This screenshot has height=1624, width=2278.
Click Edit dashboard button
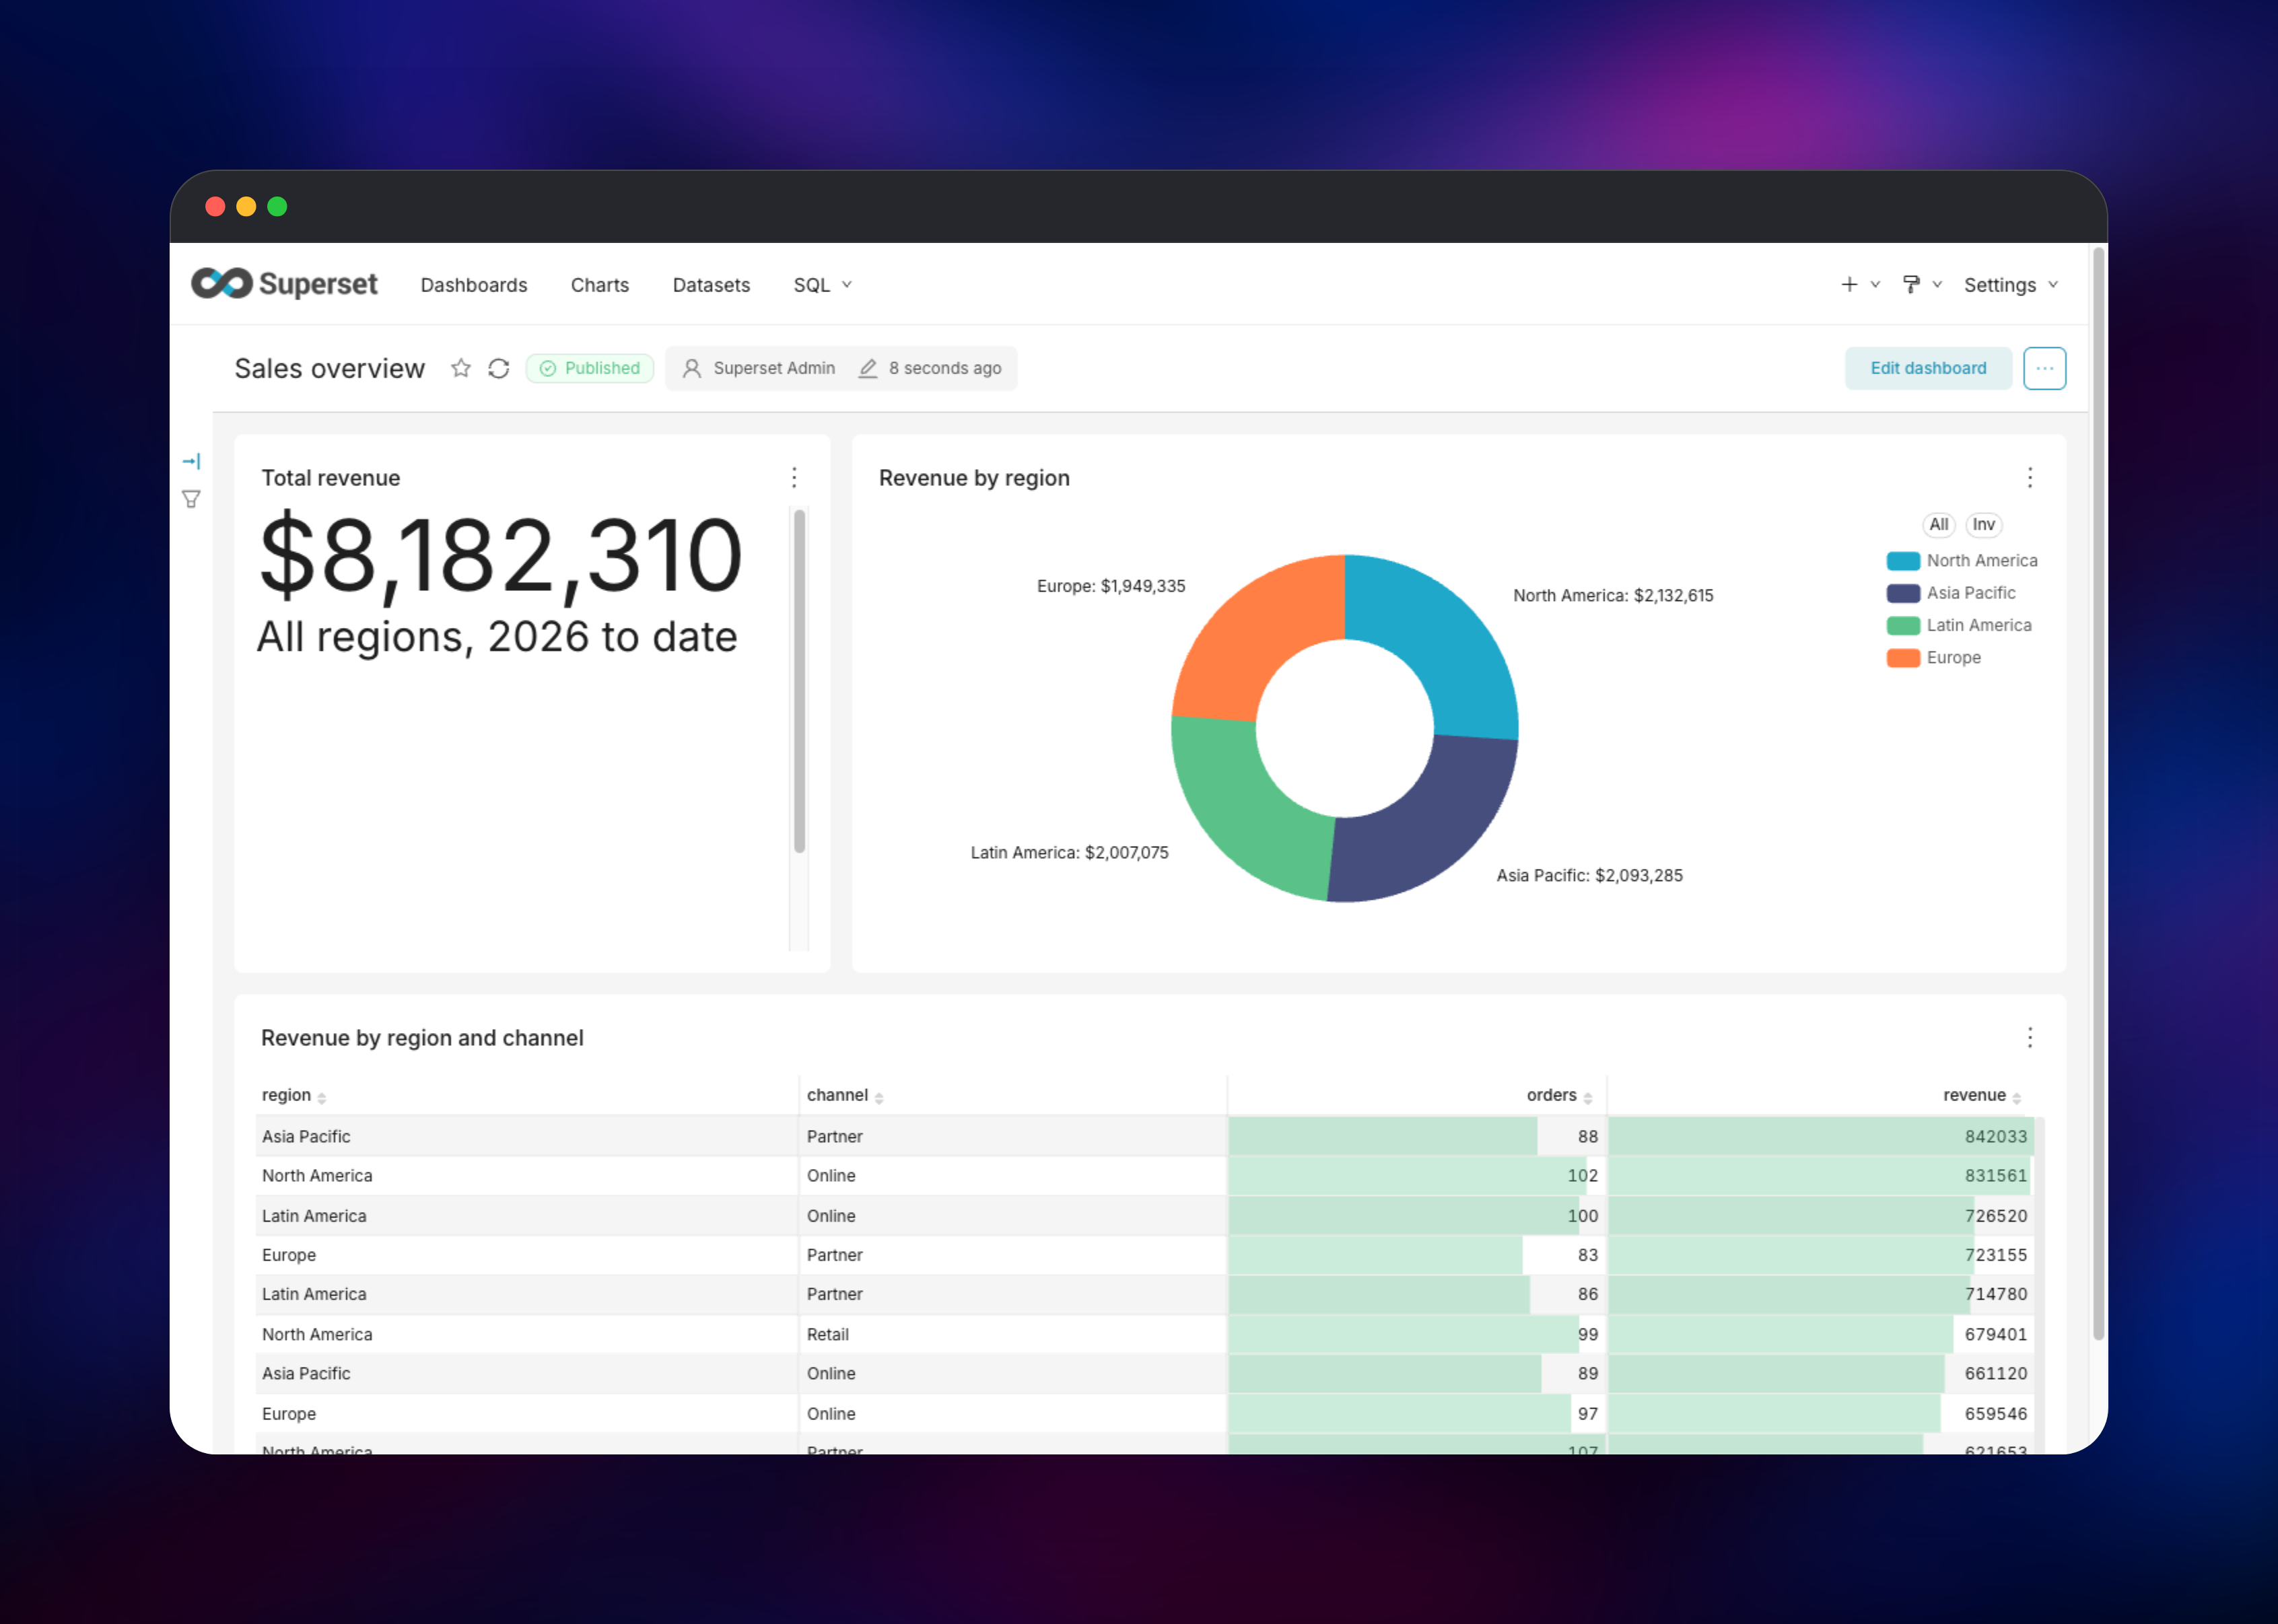1928,368
